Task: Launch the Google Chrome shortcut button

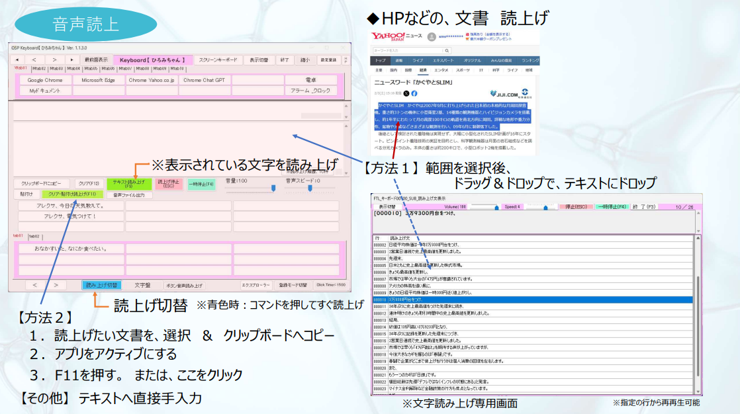Action: [45, 80]
